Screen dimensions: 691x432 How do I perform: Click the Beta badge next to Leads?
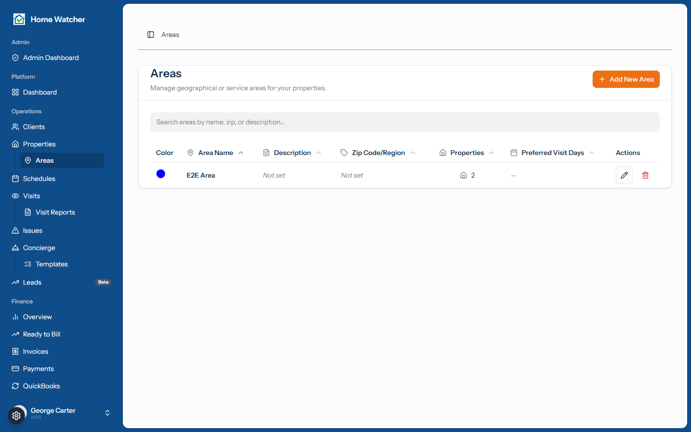(x=103, y=282)
